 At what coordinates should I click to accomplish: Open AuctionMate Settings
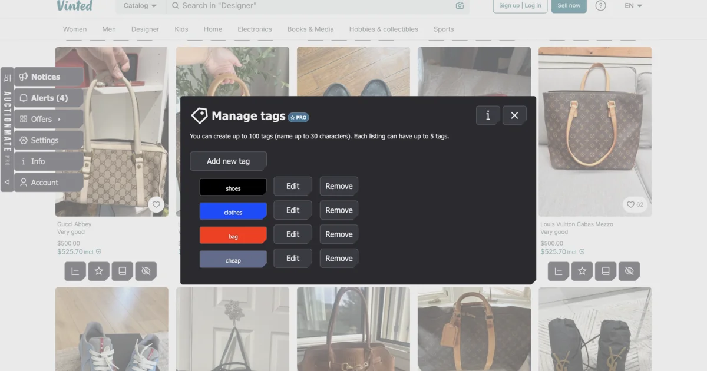49,140
